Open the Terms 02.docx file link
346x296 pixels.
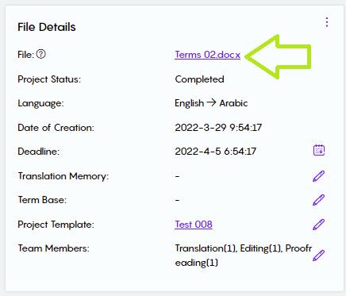click(207, 55)
